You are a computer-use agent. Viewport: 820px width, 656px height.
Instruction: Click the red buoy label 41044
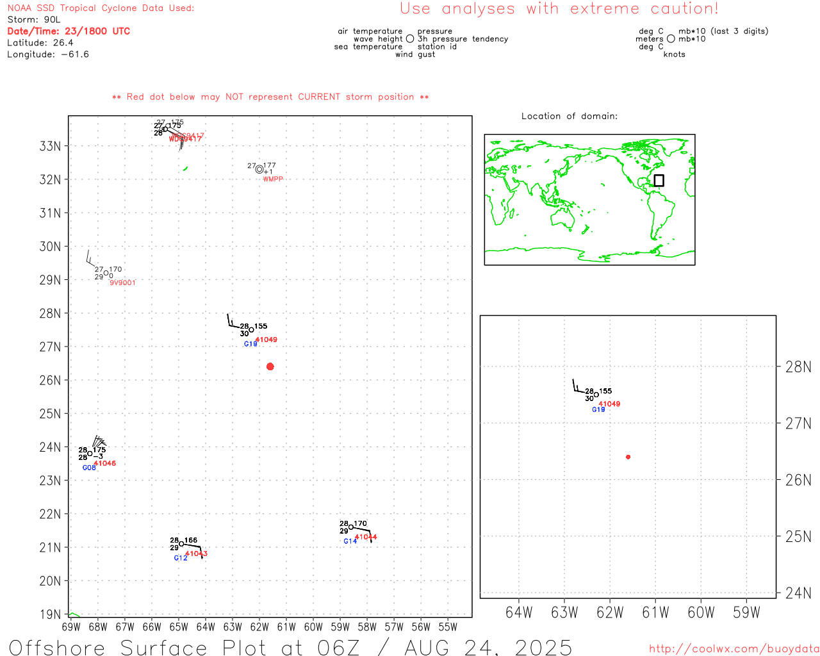coord(366,537)
